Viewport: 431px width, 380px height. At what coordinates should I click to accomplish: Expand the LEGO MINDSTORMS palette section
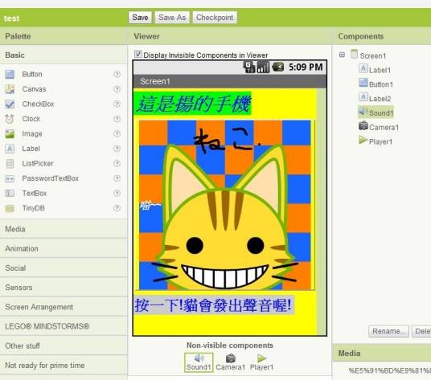coord(64,326)
